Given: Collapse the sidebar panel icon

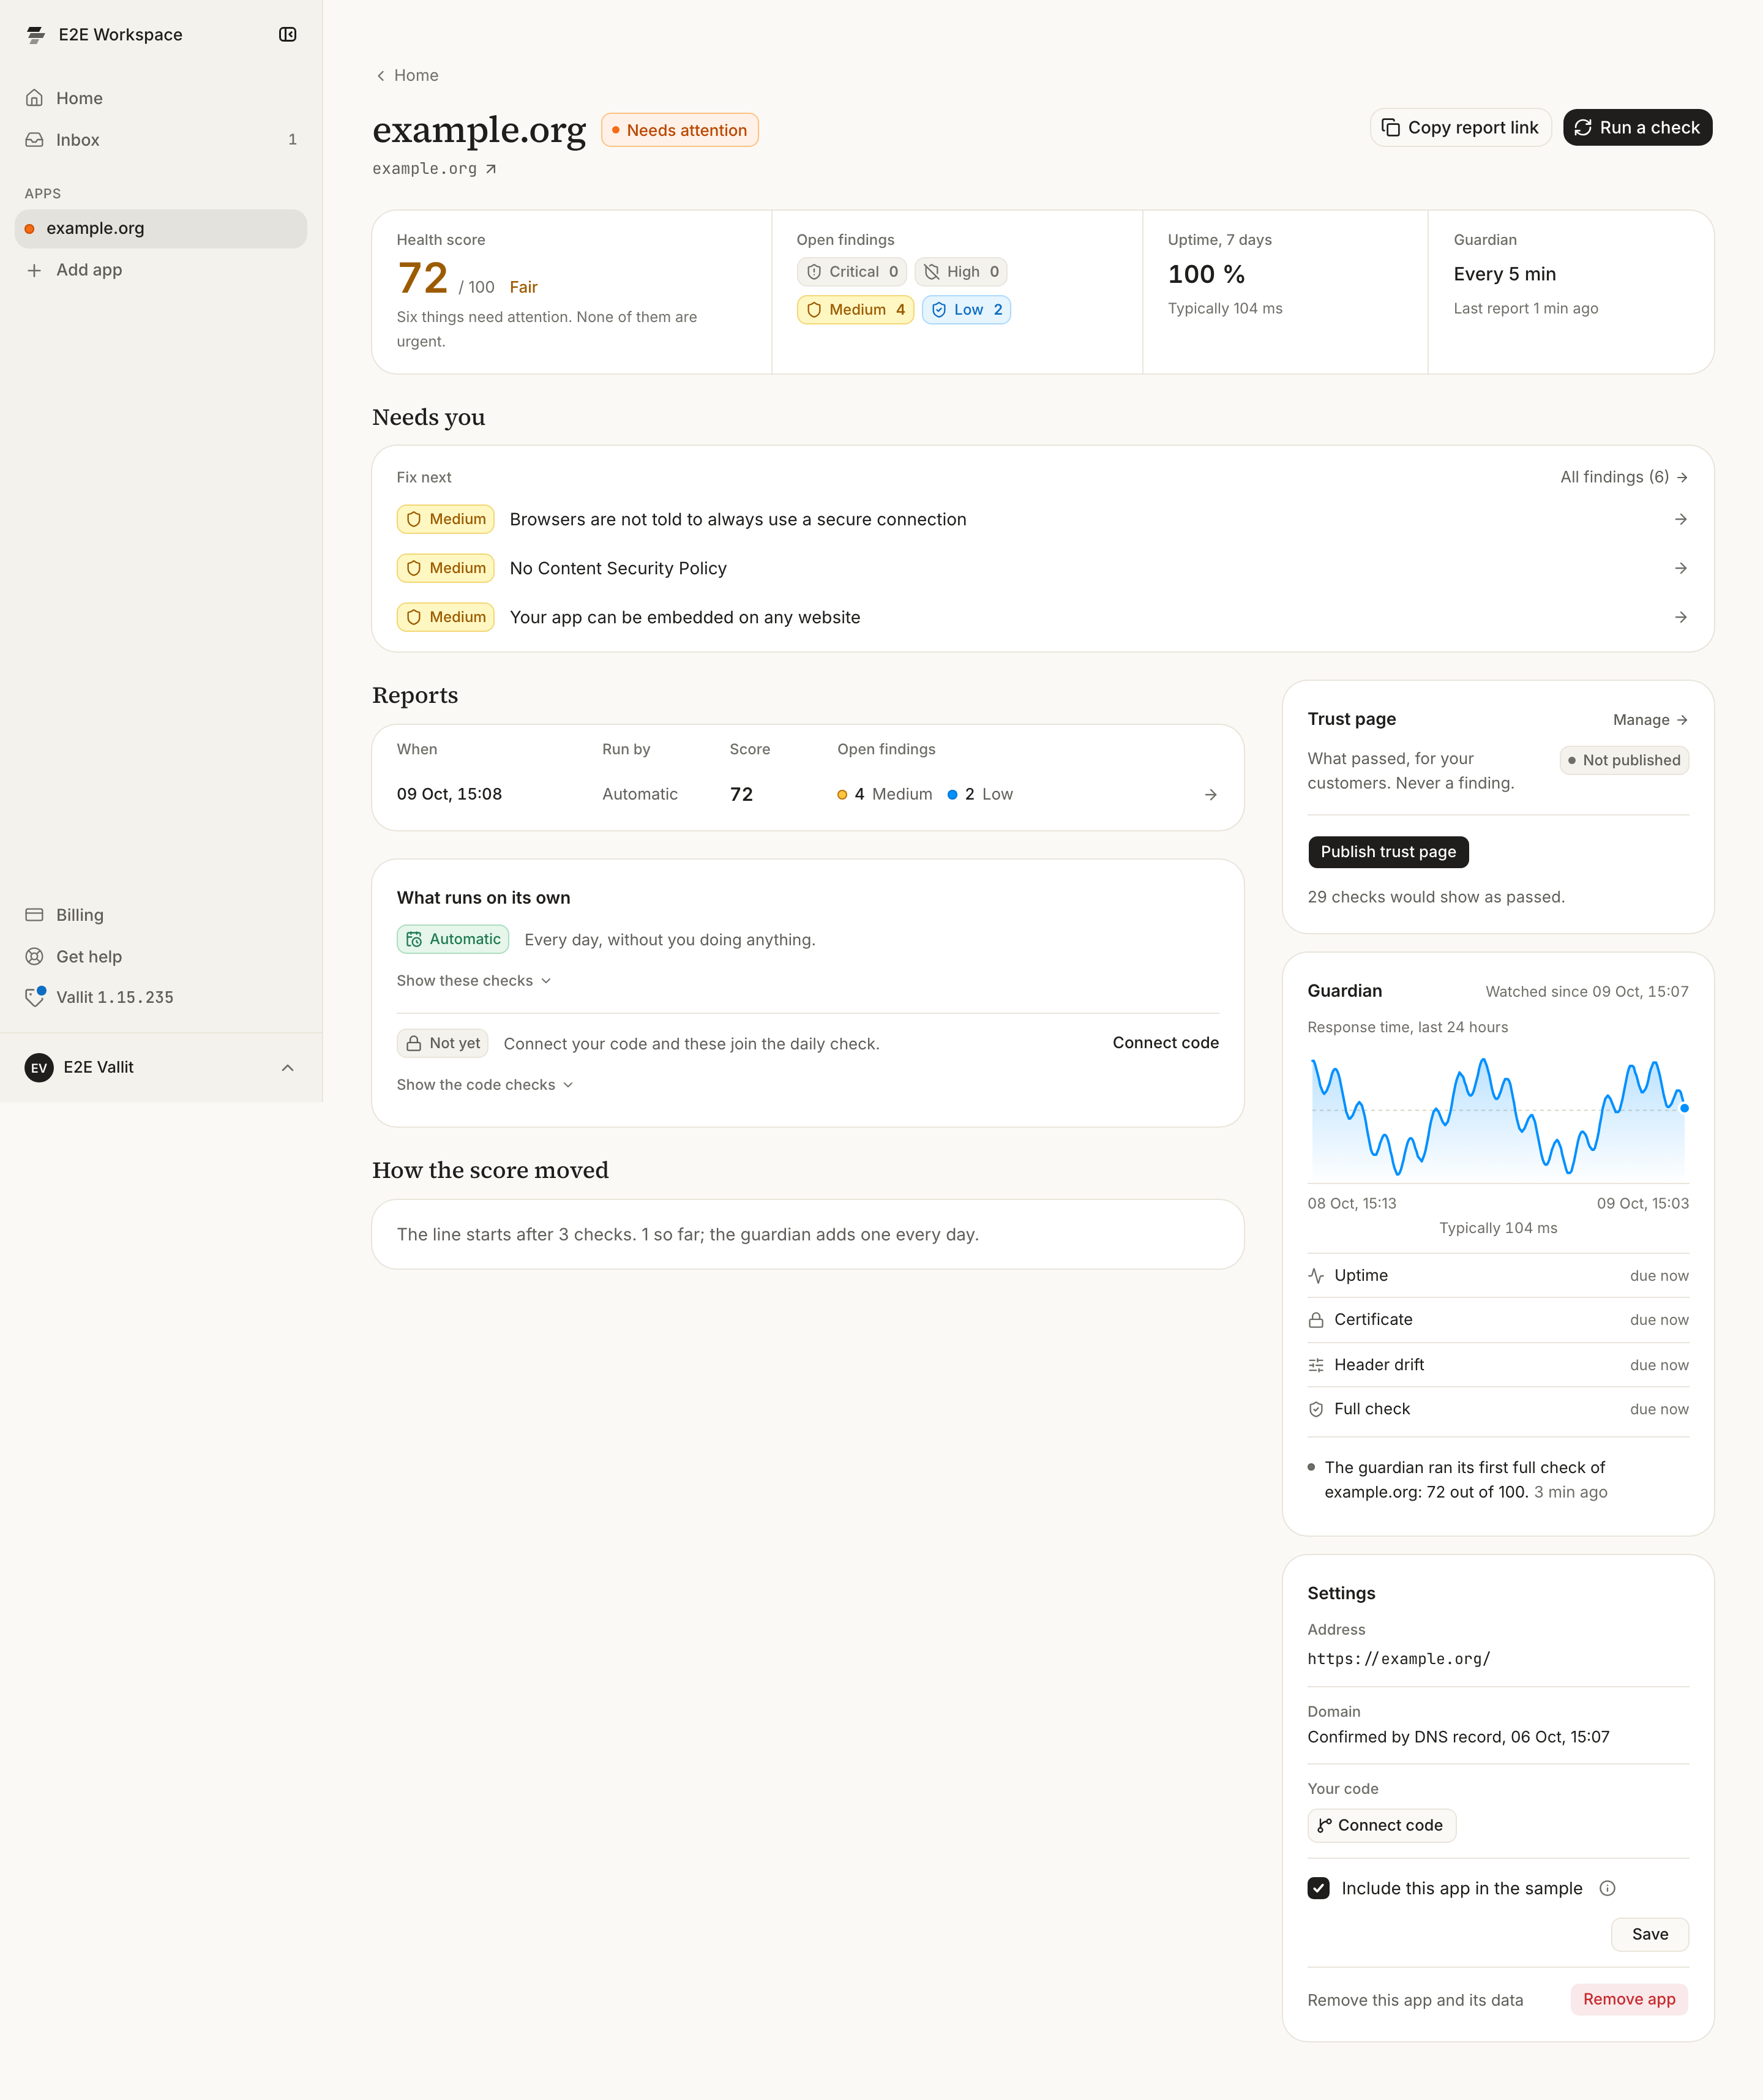Looking at the screenshot, I should point(287,35).
